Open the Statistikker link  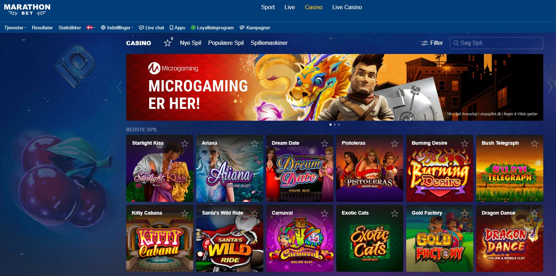(x=70, y=28)
